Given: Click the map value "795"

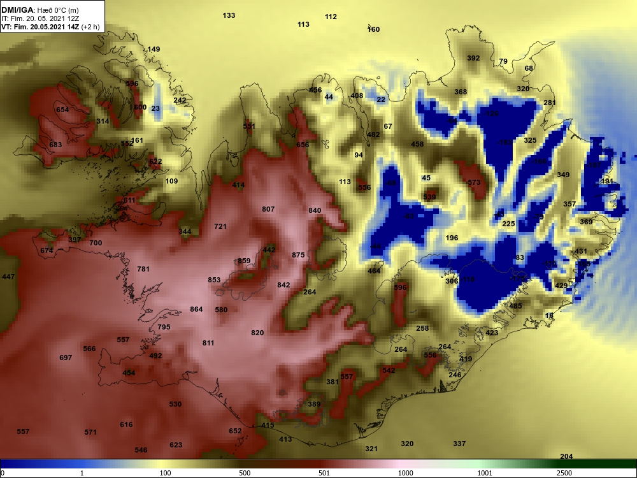Looking at the screenshot, I should click(x=164, y=327).
